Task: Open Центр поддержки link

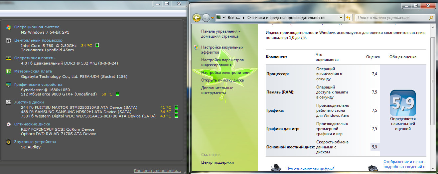Action: (218, 162)
